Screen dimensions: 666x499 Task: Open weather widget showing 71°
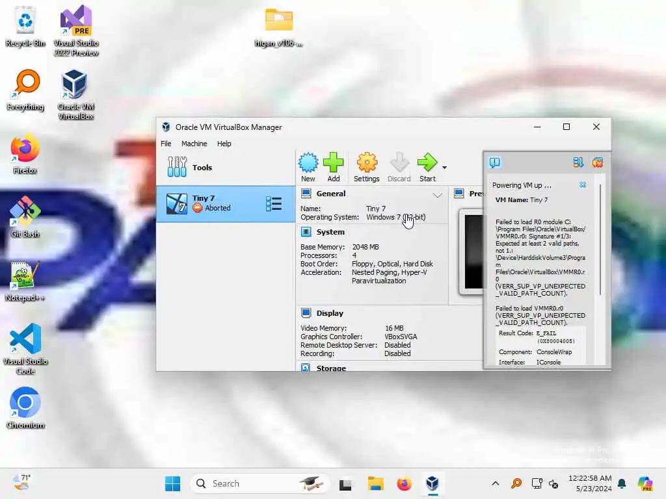tap(21, 483)
